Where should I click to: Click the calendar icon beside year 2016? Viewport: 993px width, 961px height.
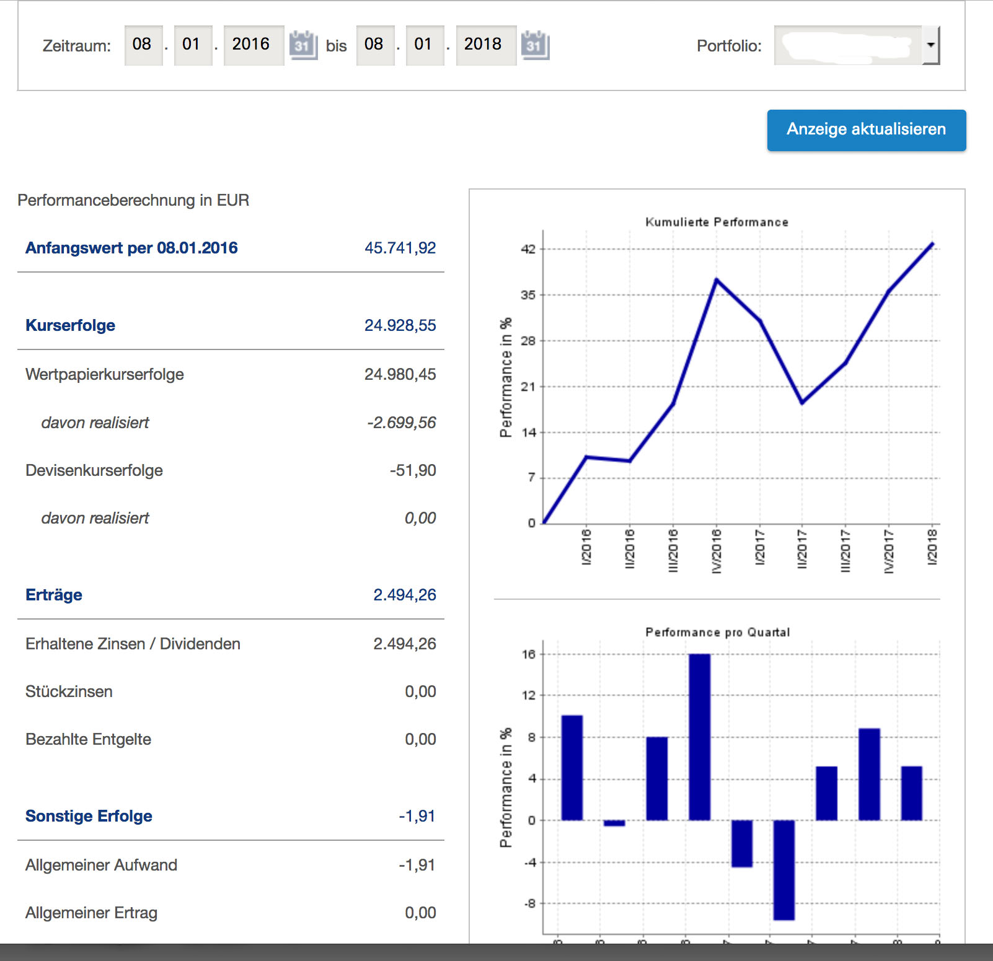point(303,44)
